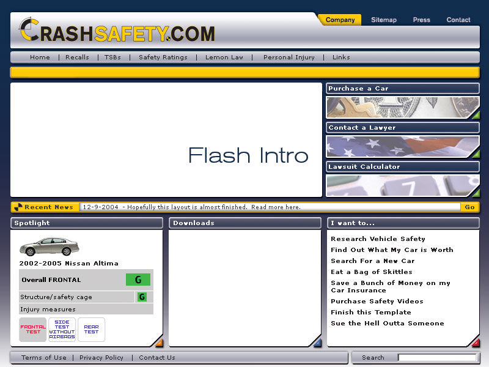Click the Structure/safety cage label
Screen dimensions: 489x367
56,297
